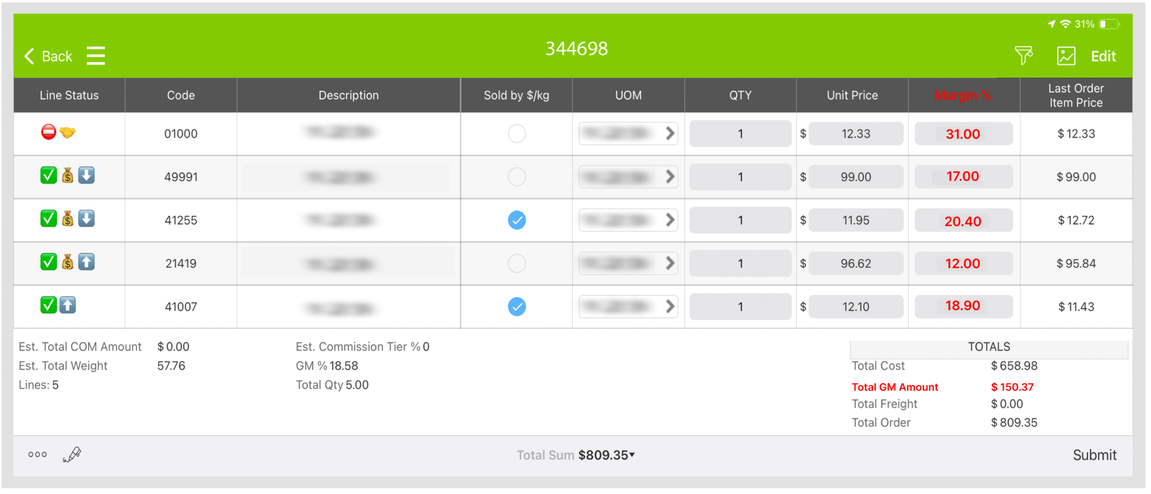Sort by the Unit Price column header
This screenshot has height=494, width=1151.
(852, 95)
